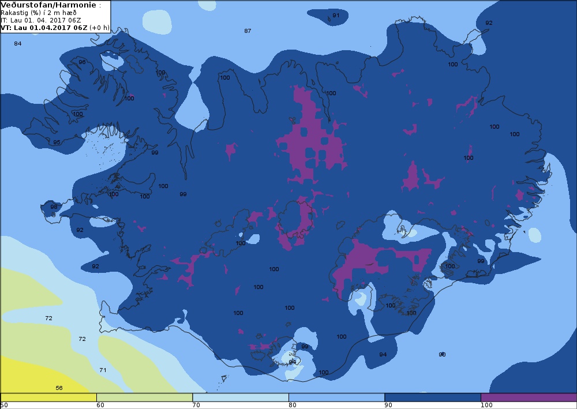Click the humidity value 91 on the map
Viewport: 577px width, 409px height.
coord(336,16)
